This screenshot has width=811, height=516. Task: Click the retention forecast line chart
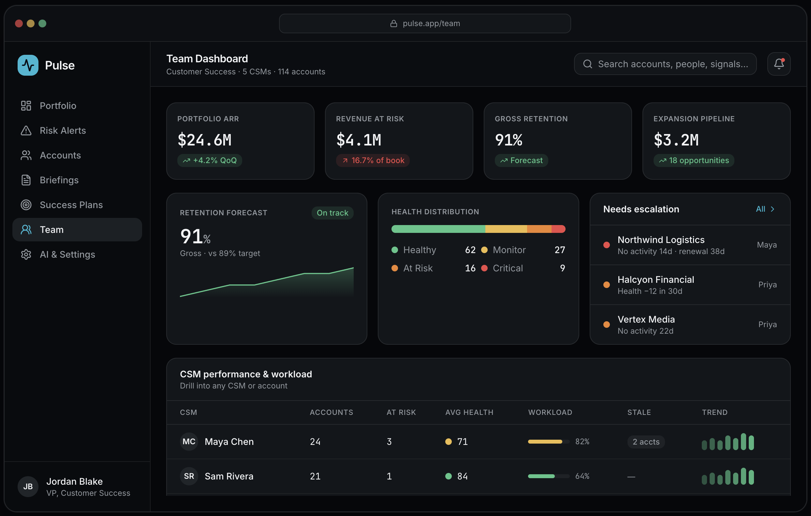point(266,282)
